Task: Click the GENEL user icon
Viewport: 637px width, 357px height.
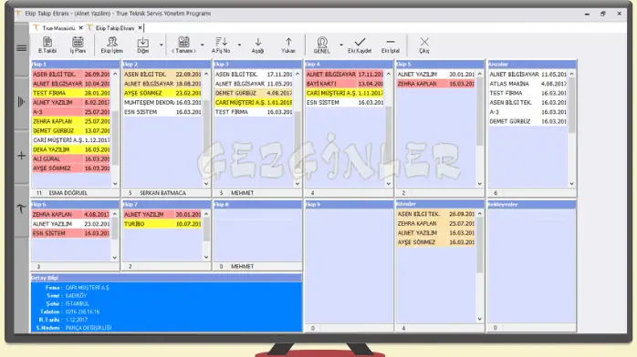Action: click(322, 45)
